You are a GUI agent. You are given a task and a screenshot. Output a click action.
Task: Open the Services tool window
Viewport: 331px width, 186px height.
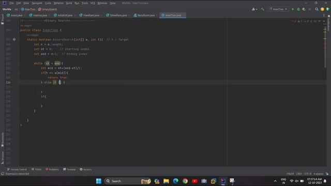pos(86,169)
